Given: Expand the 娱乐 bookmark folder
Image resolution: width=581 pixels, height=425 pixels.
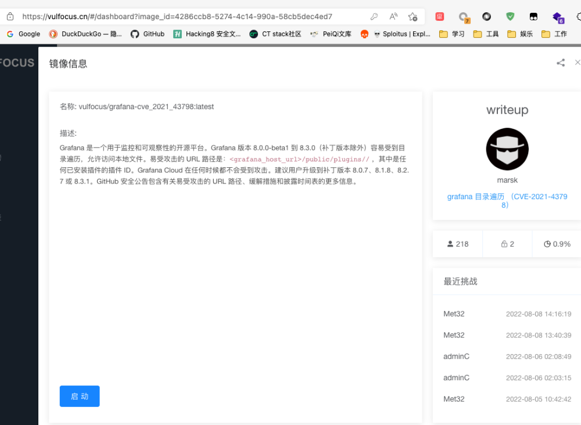Looking at the screenshot, I should click(x=520, y=34).
